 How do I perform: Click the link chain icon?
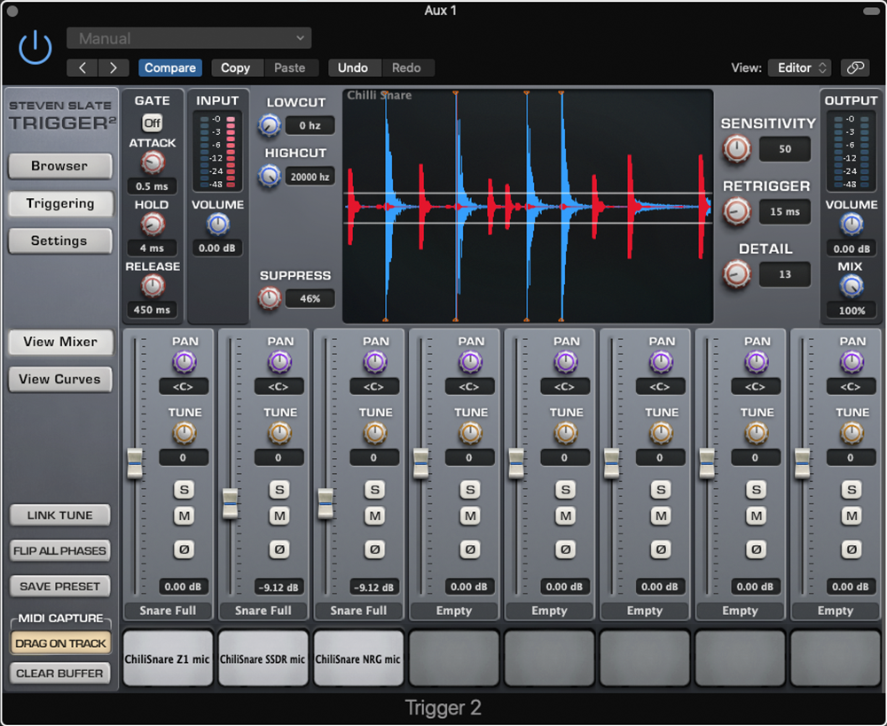855,67
